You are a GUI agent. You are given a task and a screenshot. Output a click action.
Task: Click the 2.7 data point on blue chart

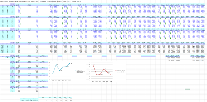[x=56, y=64]
